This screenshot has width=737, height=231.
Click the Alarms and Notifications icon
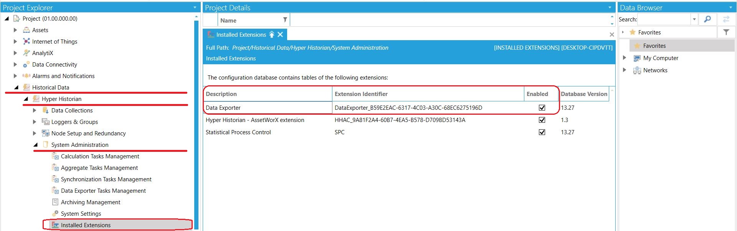(x=26, y=76)
